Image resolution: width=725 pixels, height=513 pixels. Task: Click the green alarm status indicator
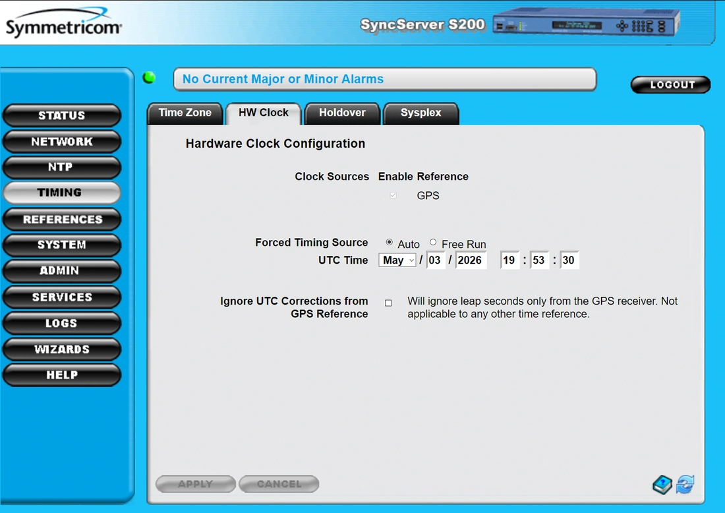coord(150,78)
